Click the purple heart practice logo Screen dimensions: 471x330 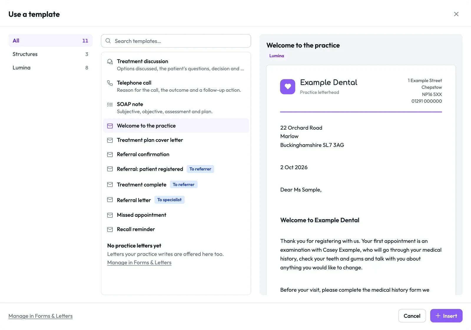(288, 87)
